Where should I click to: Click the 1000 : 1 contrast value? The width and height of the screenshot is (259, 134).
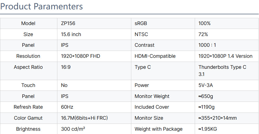207,45
